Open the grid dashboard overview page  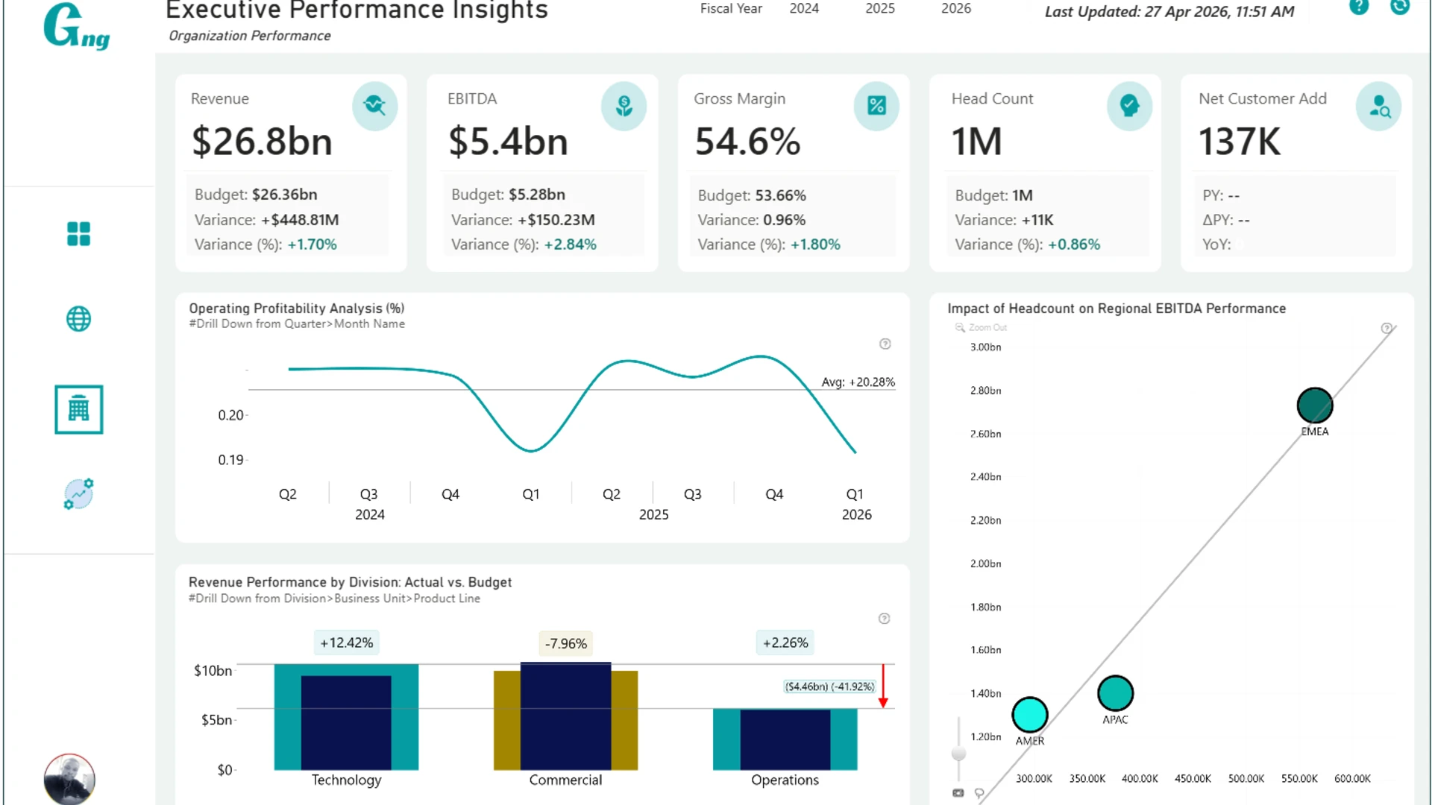click(x=78, y=234)
